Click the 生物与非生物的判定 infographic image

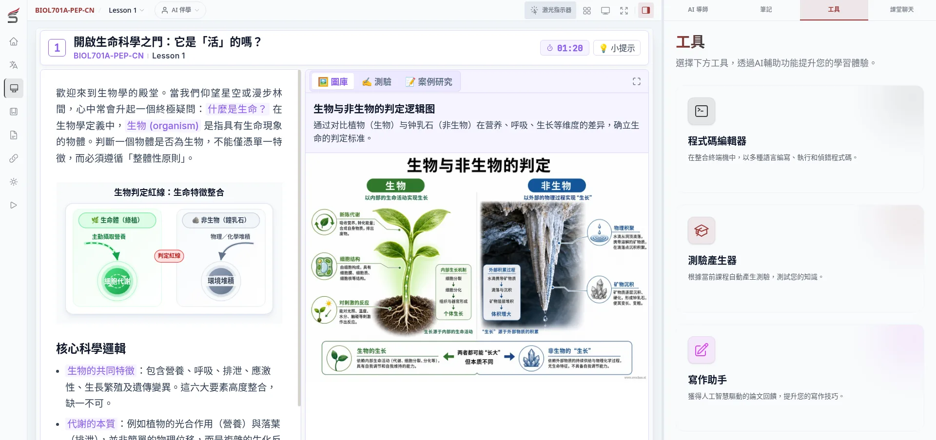click(477, 267)
